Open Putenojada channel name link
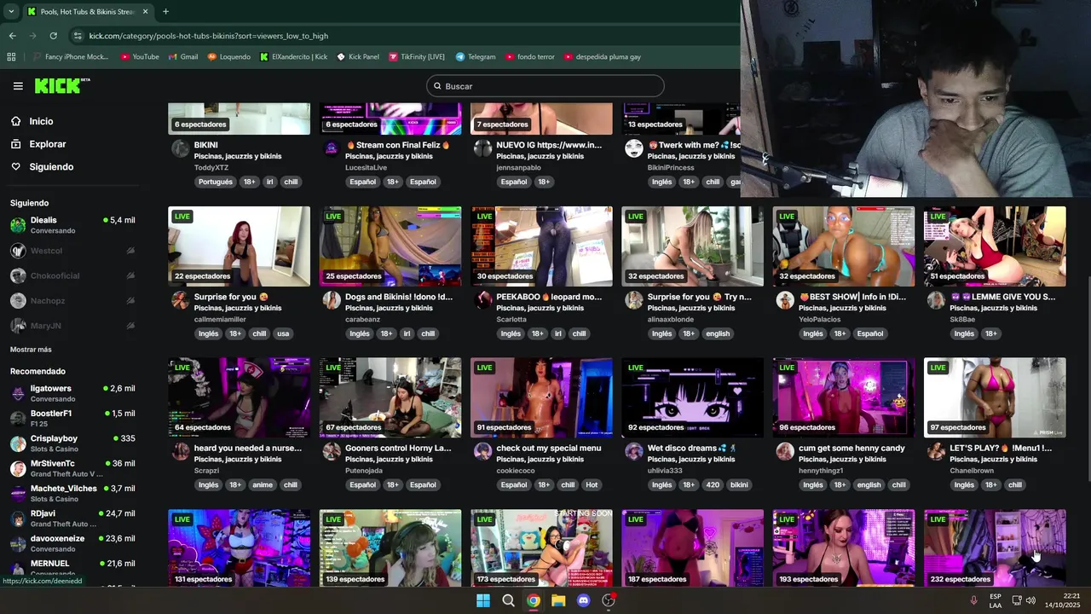Image resolution: width=1091 pixels, height=614 pixels. [x=364, y=471]
